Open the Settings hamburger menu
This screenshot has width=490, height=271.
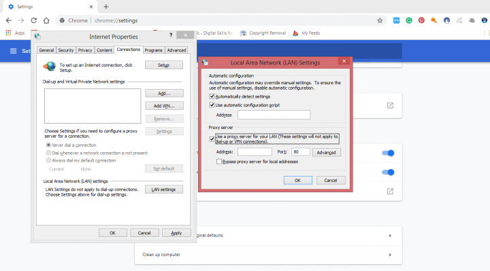coord(13,51)
